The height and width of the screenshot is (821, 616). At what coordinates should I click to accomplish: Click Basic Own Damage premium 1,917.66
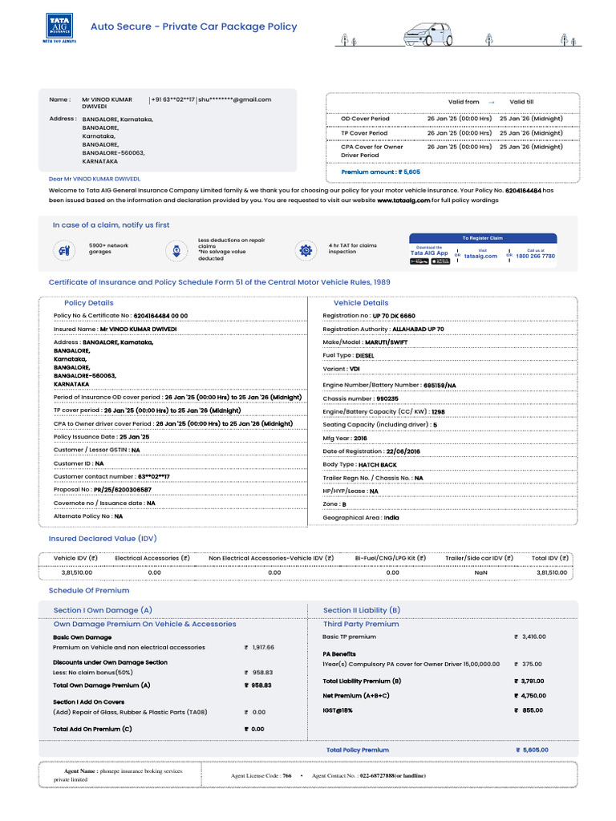[259, 647]
